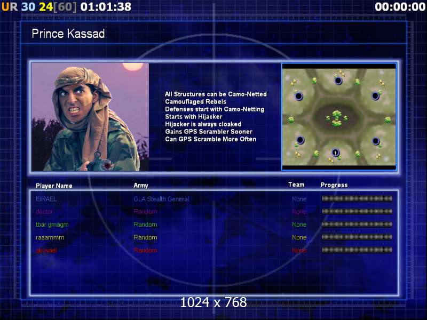Viewport: 427px width, 320px height.
Task: Click the Team column header
Action: pyautogui.click(x=296, y=185)
